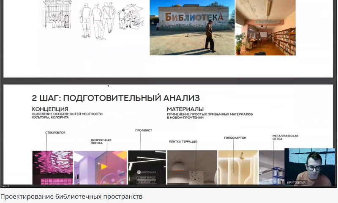This screenshot has width=338, height=203.
Task: Click the ДИХРОИЧНАЯ ПЛЁНКА label text
Action: (101, 141)
